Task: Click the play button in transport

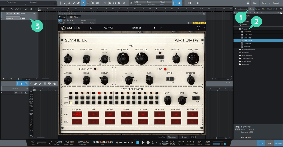Action: tap(143, 143)
